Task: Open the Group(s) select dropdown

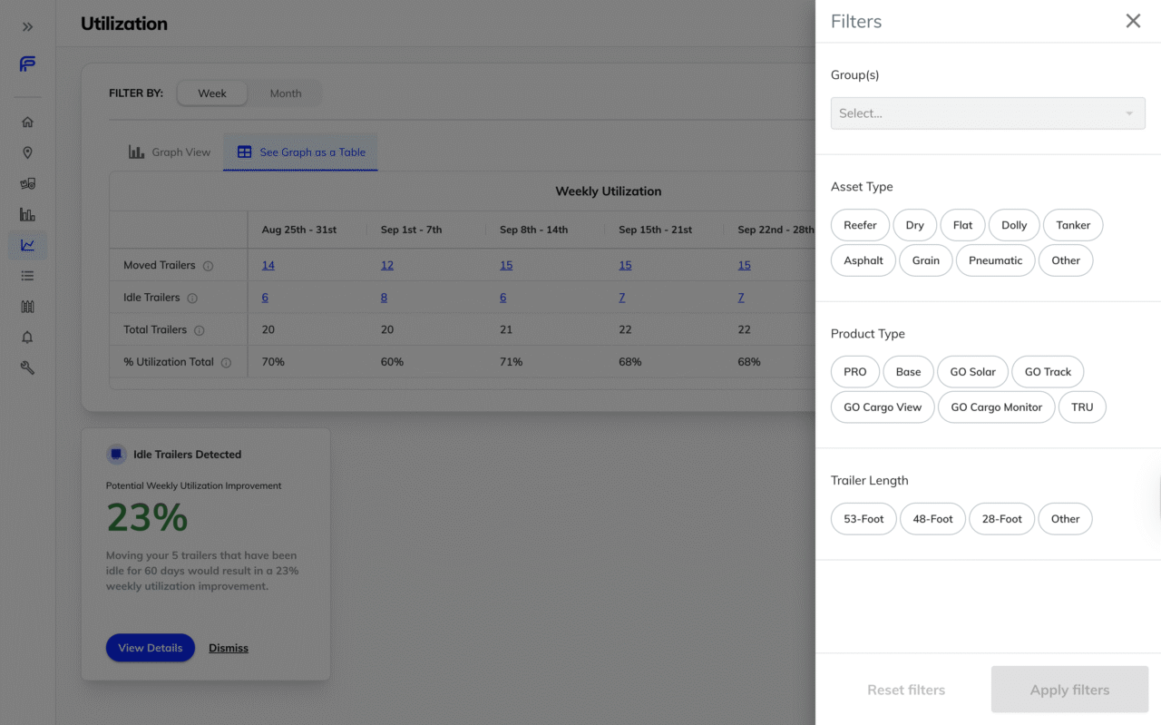Action: pos(987,113)
